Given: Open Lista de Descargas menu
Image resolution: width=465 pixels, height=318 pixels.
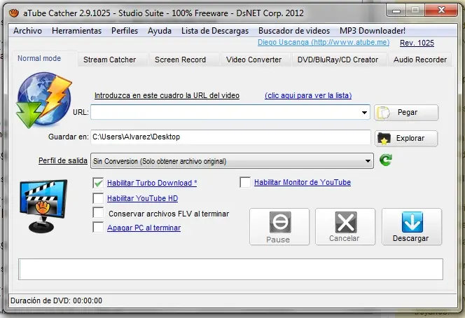Looking at the screenshot, I should point(215,31).
